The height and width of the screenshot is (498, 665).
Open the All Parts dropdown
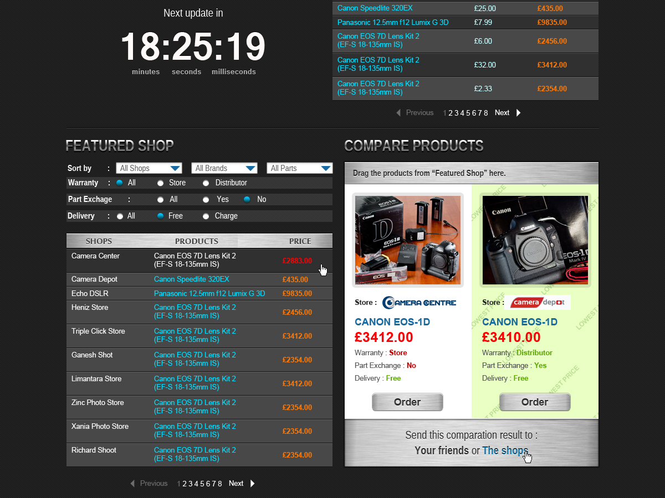(x=299, y=168)
